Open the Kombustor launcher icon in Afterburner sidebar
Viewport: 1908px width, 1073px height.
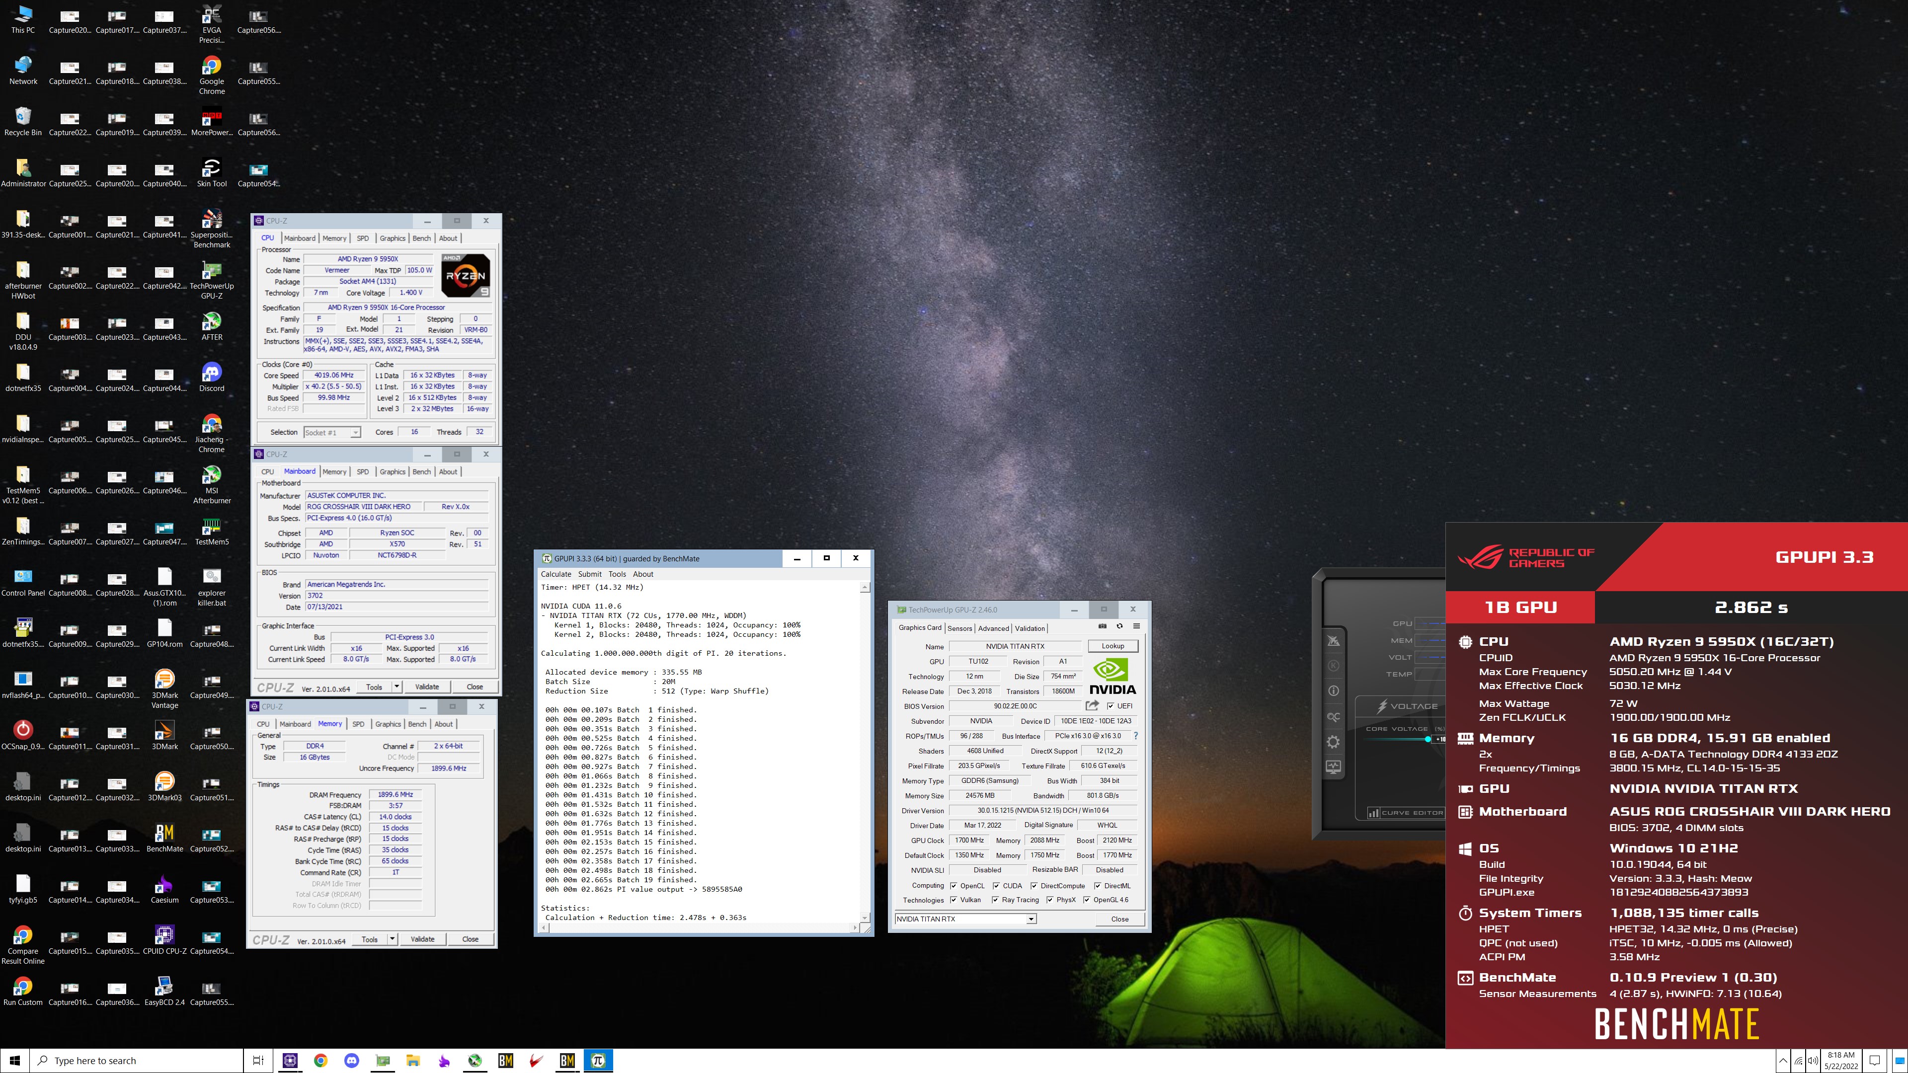pos(1333,640)
